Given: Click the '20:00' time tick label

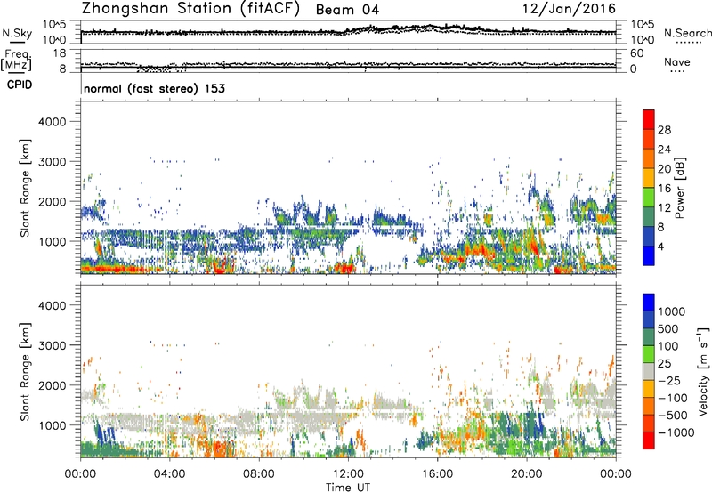Looking at the screenshot, I should tap(526, 474).
